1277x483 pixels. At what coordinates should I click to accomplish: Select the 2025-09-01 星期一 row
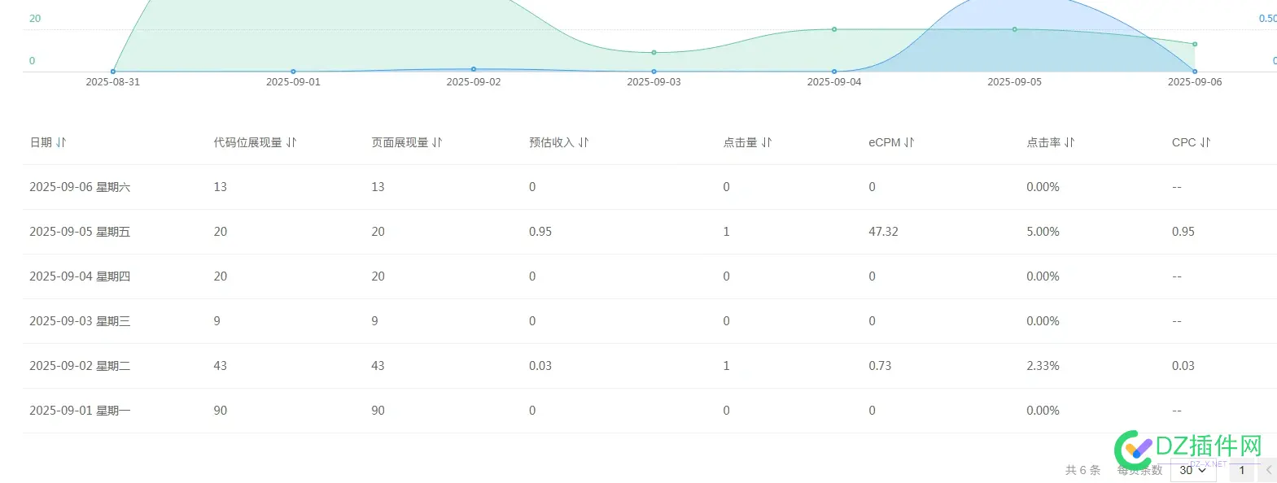[x=80, y=411]
